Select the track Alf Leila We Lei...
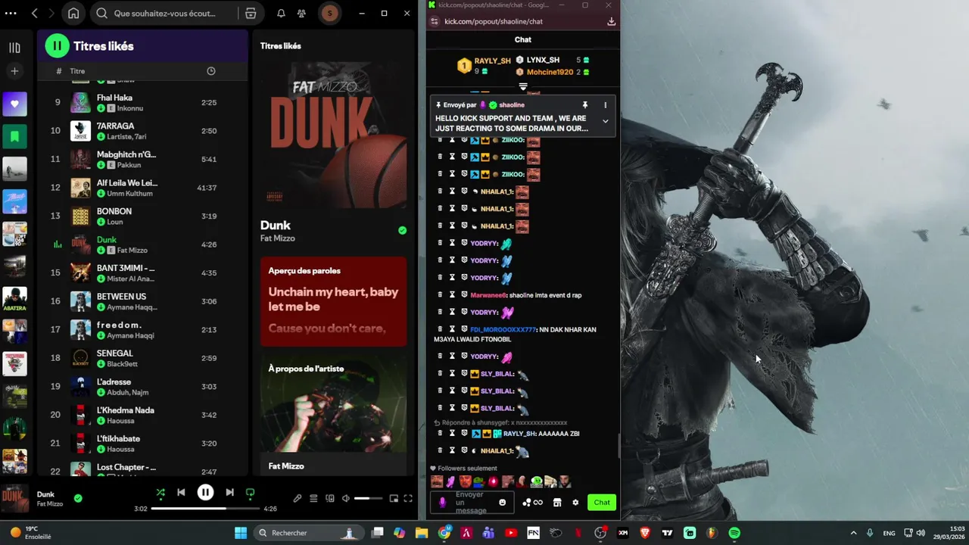Screen dimensions: 969x545 click(143, 188)
